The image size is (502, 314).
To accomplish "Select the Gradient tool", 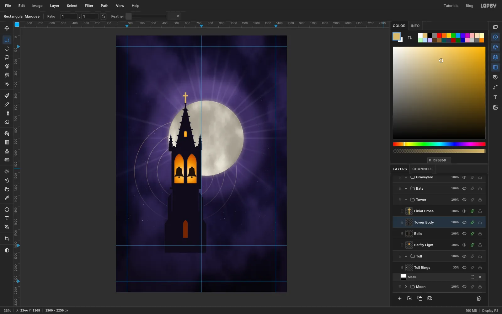I will click(7, 142).
